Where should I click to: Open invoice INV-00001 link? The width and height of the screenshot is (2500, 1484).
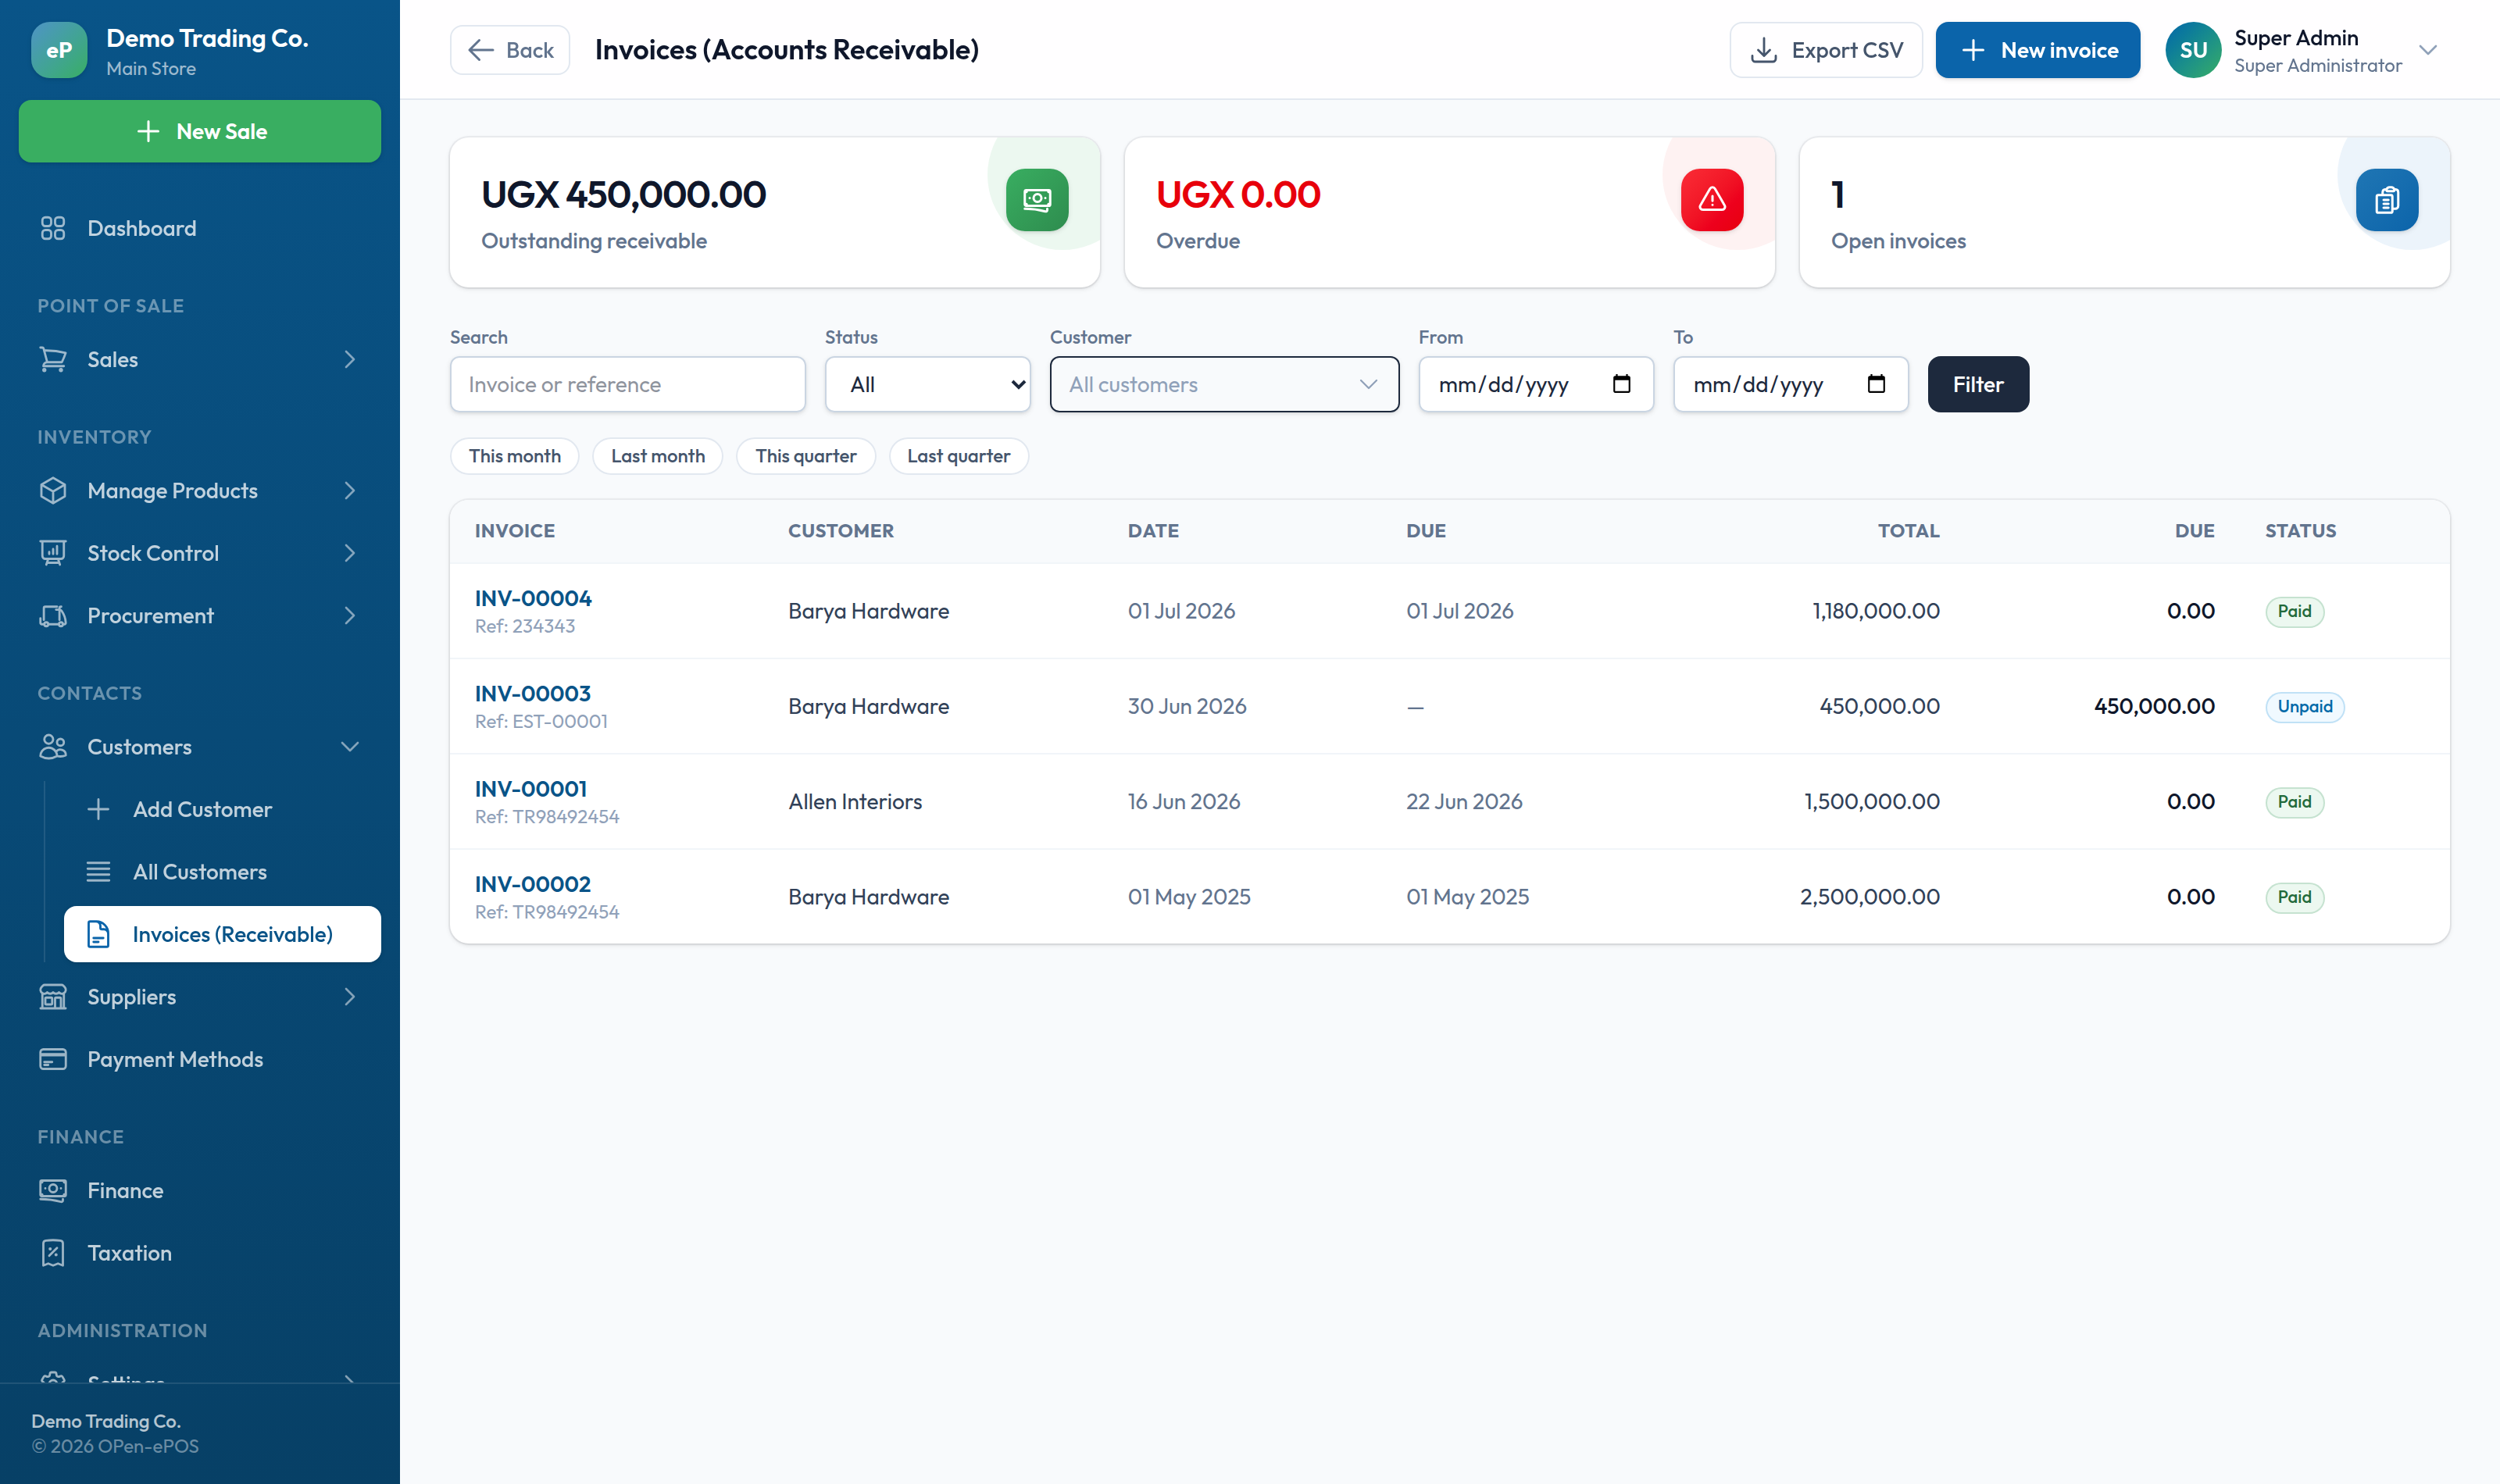click(x=531, y=789)
